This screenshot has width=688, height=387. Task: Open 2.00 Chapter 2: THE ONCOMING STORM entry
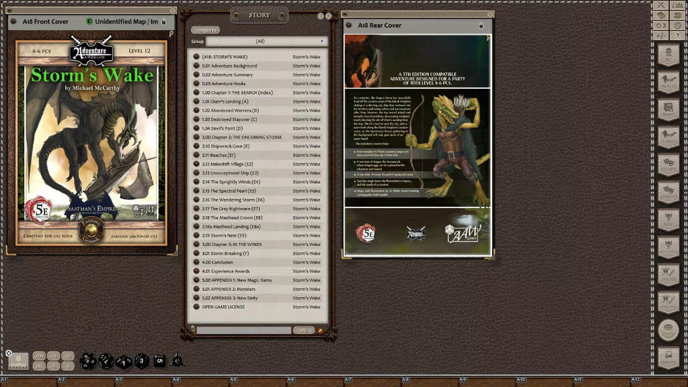click(257, 137)
